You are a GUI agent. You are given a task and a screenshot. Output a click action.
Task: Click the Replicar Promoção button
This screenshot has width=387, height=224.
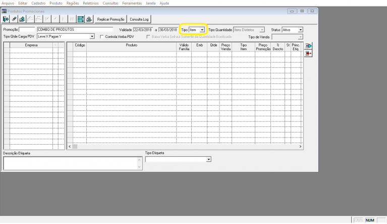(x=110, y=19)
